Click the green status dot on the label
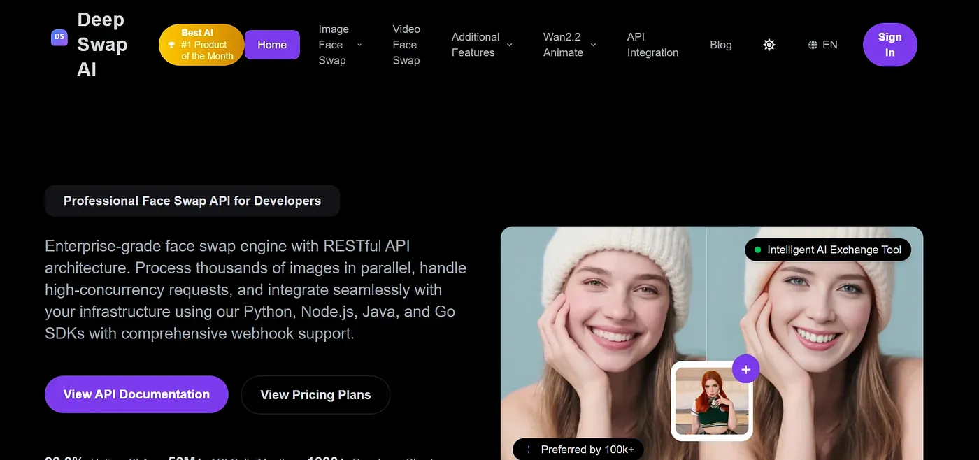This screenshot has width=979, height=460. tap(758, 250)
